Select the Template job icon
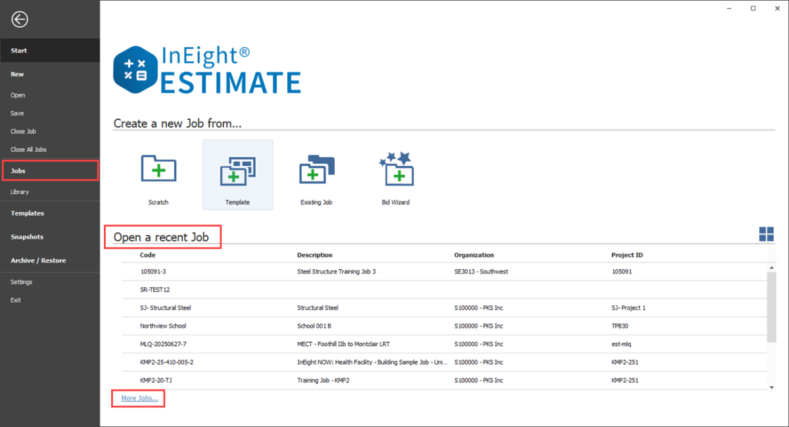Image resolution: width=789 pixels, height=427 pixels. 237,173
